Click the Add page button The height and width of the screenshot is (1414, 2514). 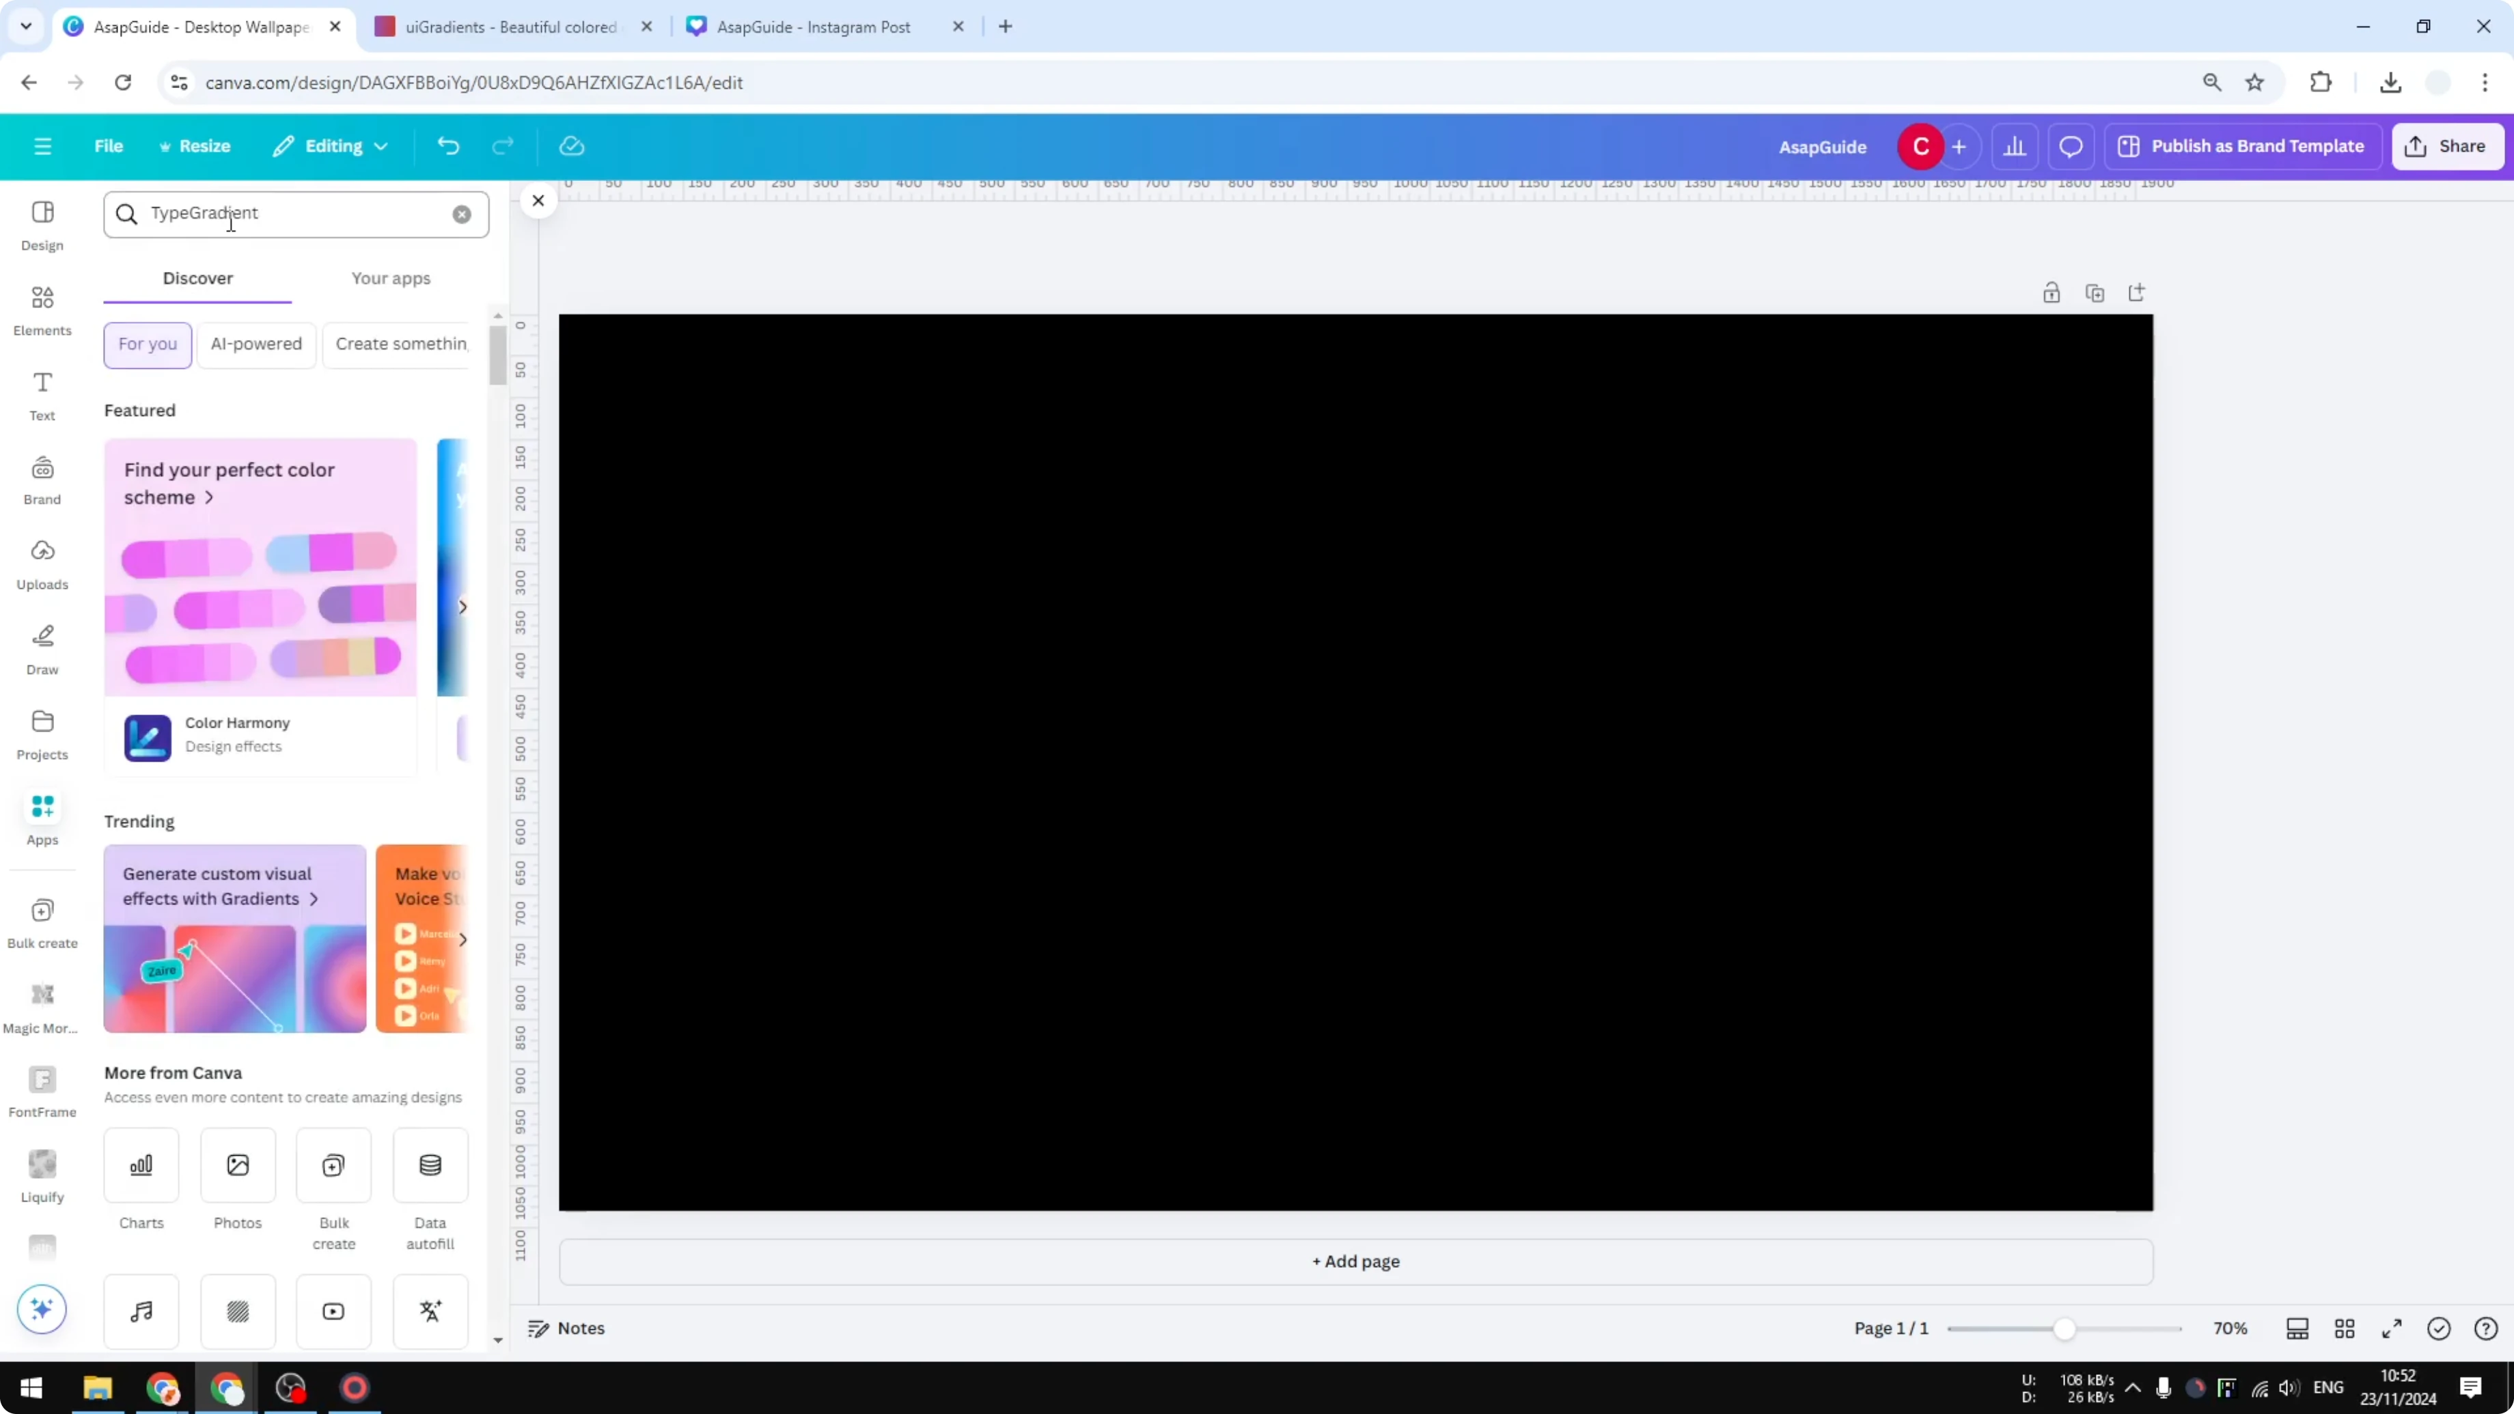[x=1355, y=1261]
